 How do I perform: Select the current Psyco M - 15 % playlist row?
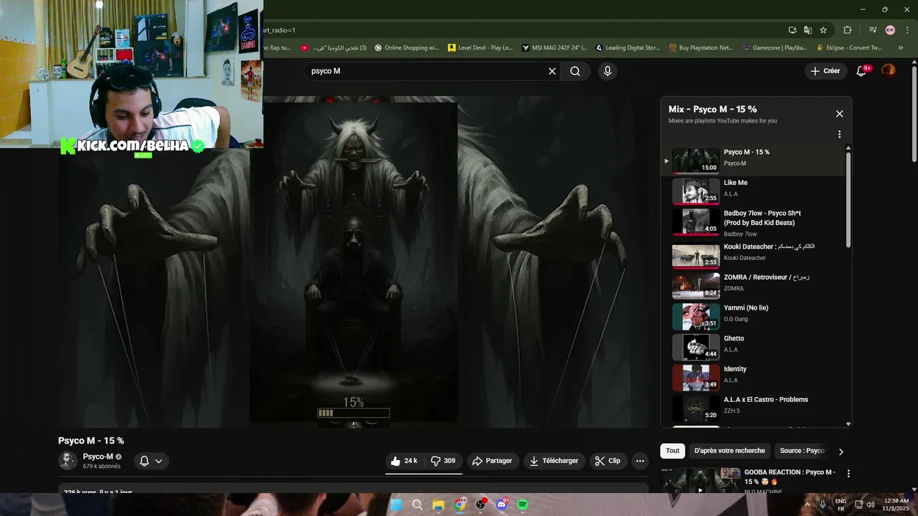click(753, 159)
